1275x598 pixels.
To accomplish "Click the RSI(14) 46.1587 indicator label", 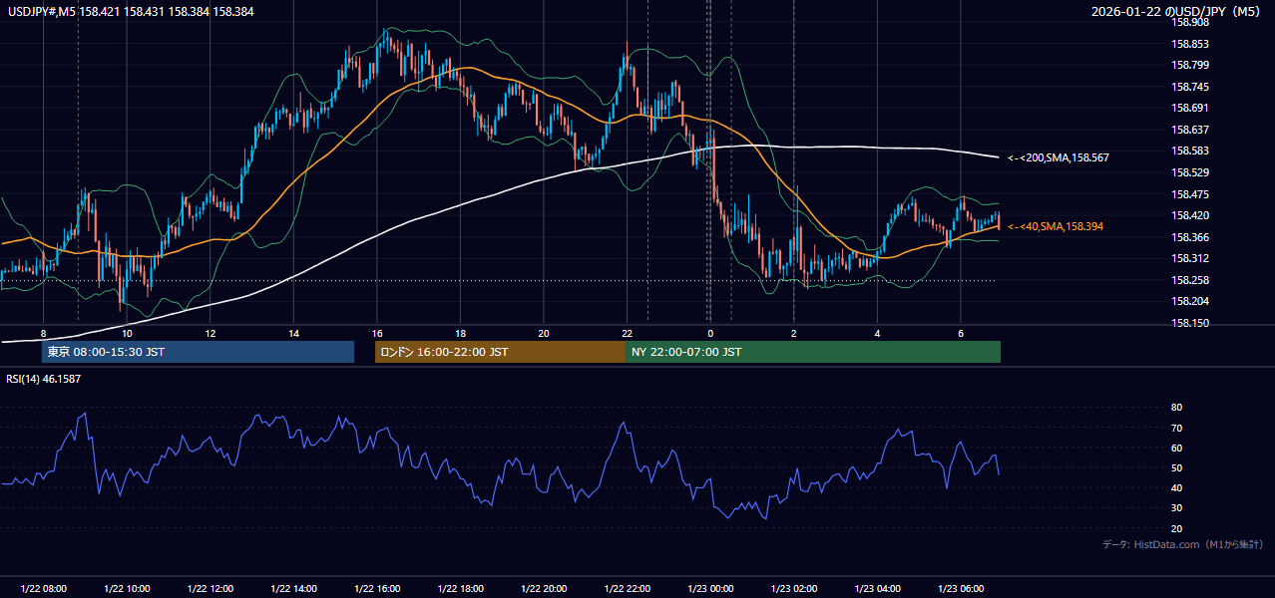I will pyautogui.click(x=44, y=379).
